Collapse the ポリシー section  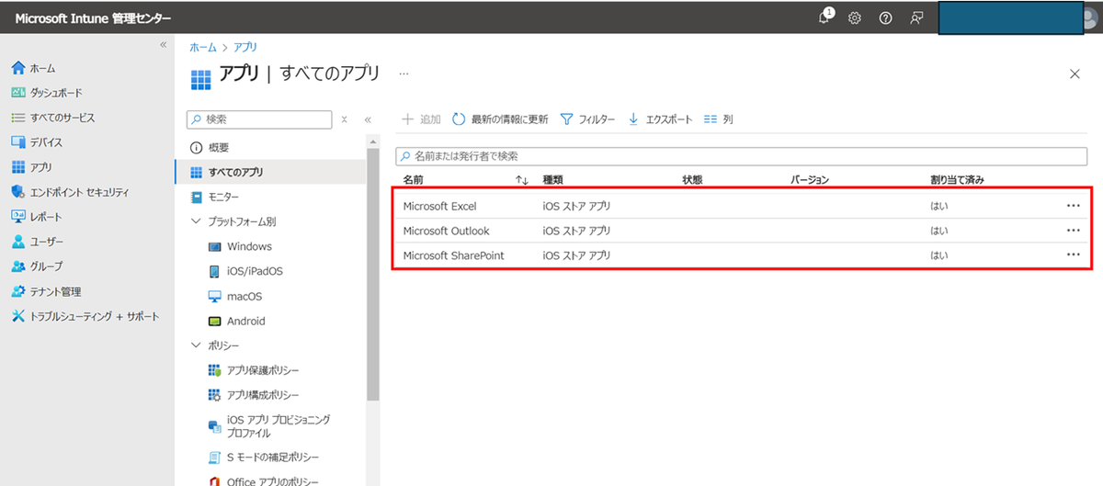[x=195, y=345]
